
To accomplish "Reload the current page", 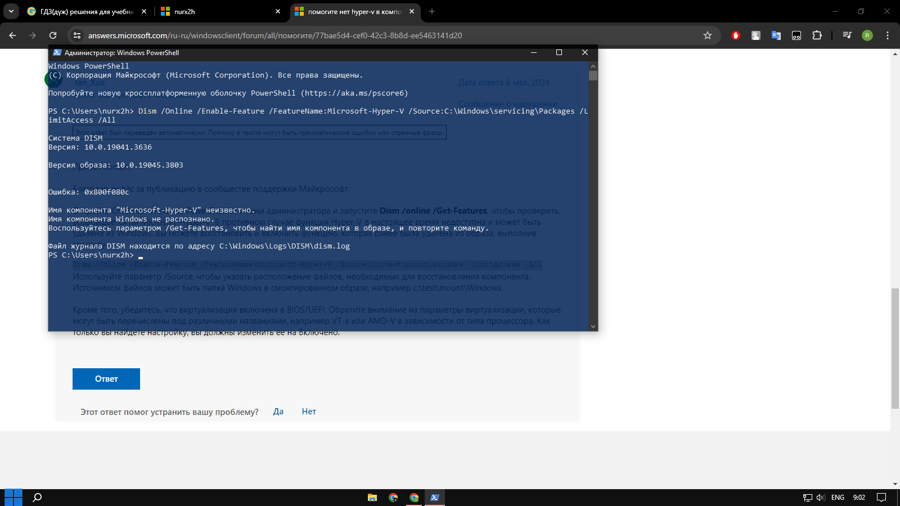I will [x=53, y=35].
